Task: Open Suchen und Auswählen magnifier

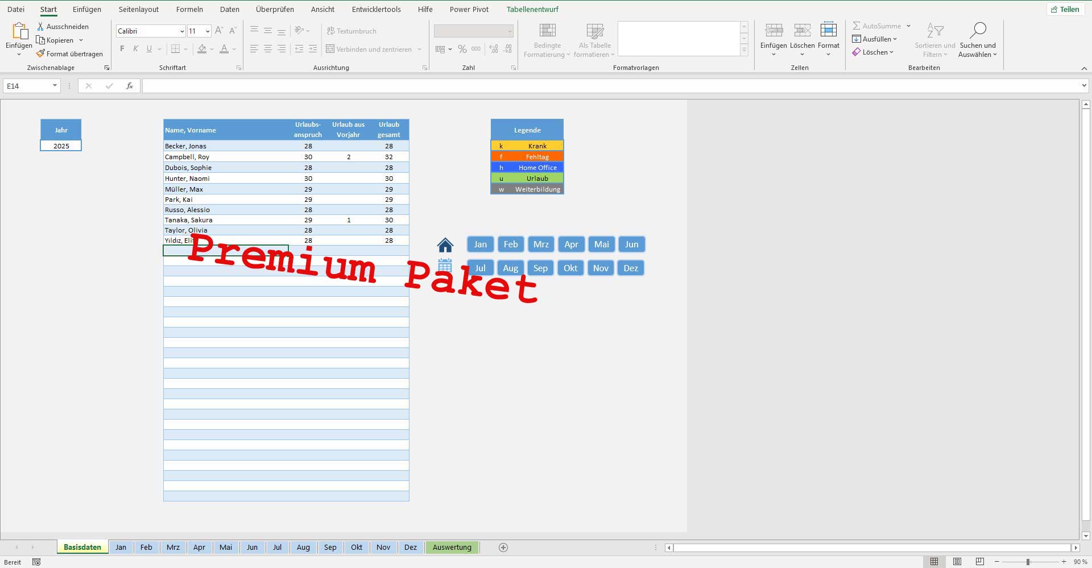Action: (x=977, y=31)
